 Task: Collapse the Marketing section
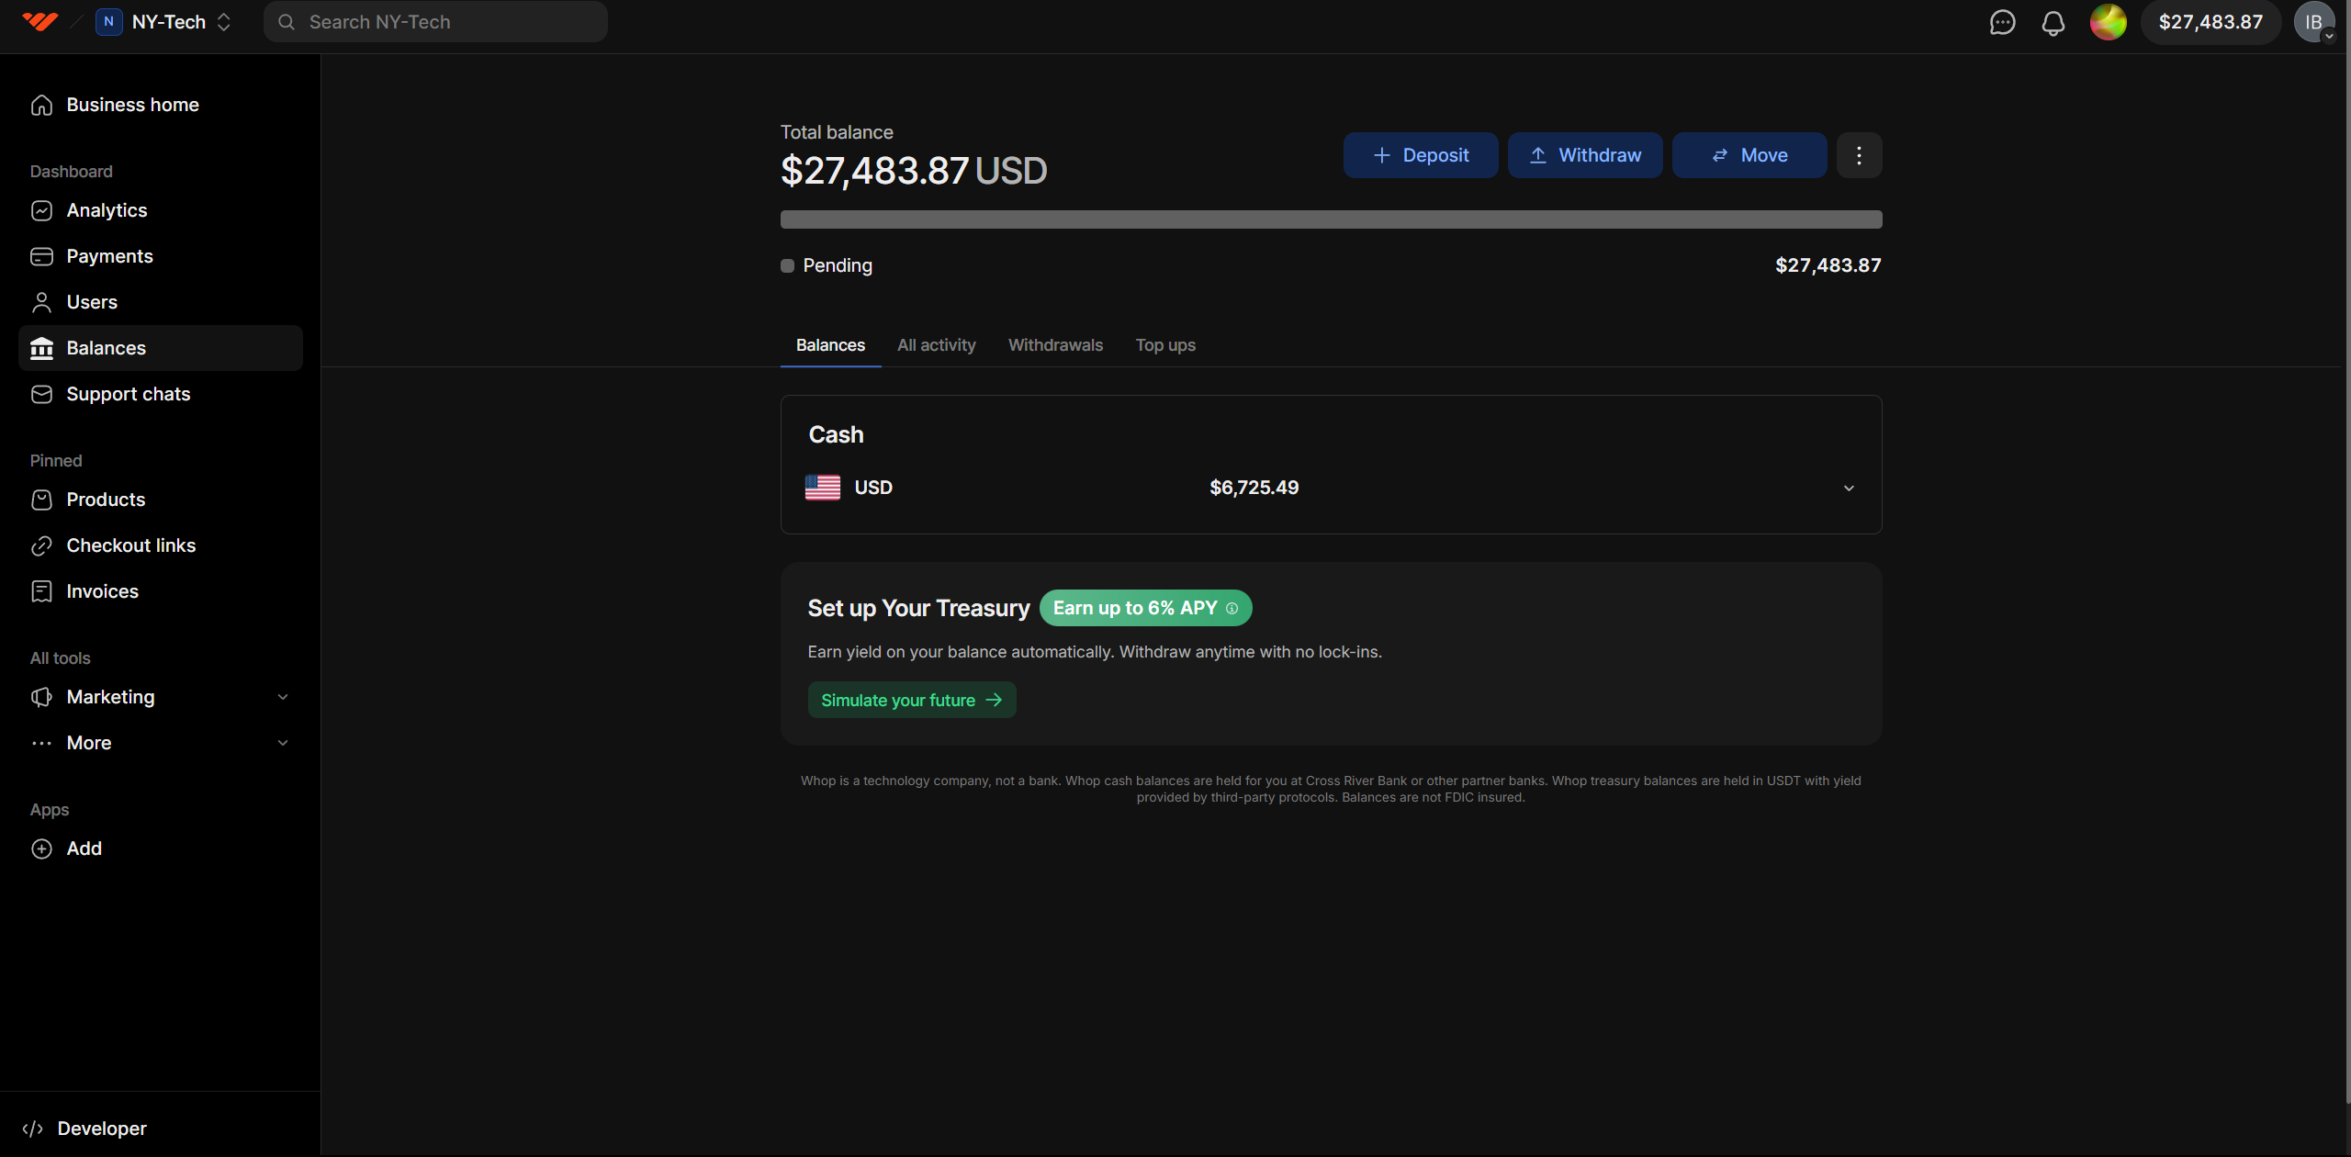click(x=283, y=697)
